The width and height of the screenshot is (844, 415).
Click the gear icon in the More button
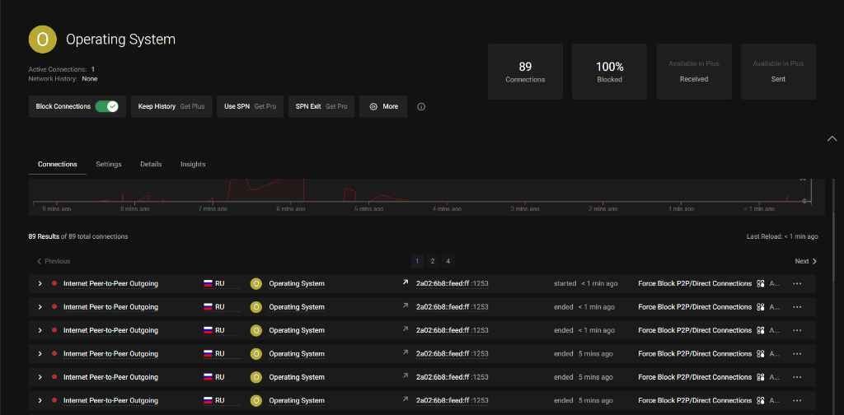point(373,106)
